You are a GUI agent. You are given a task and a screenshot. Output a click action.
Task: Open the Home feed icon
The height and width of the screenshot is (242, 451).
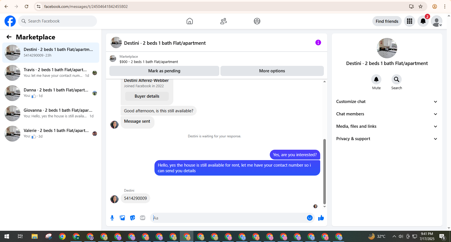click(190, 21)
